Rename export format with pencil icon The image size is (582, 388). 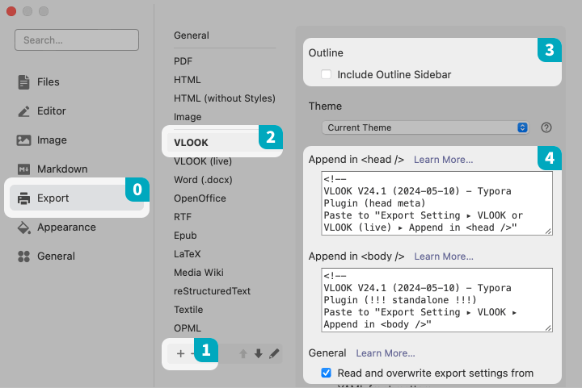pos(274,353)
